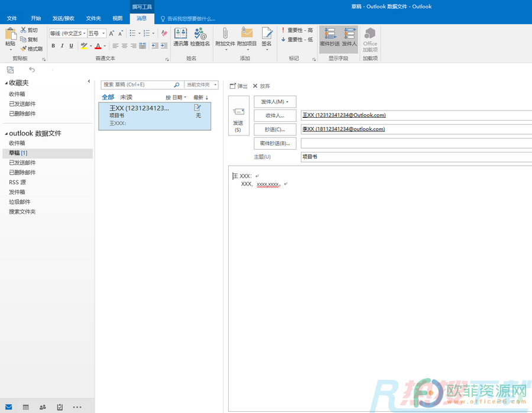Click the Copy (复制) icon
Viewport: 532px width, 413px height.
(24, 39)
